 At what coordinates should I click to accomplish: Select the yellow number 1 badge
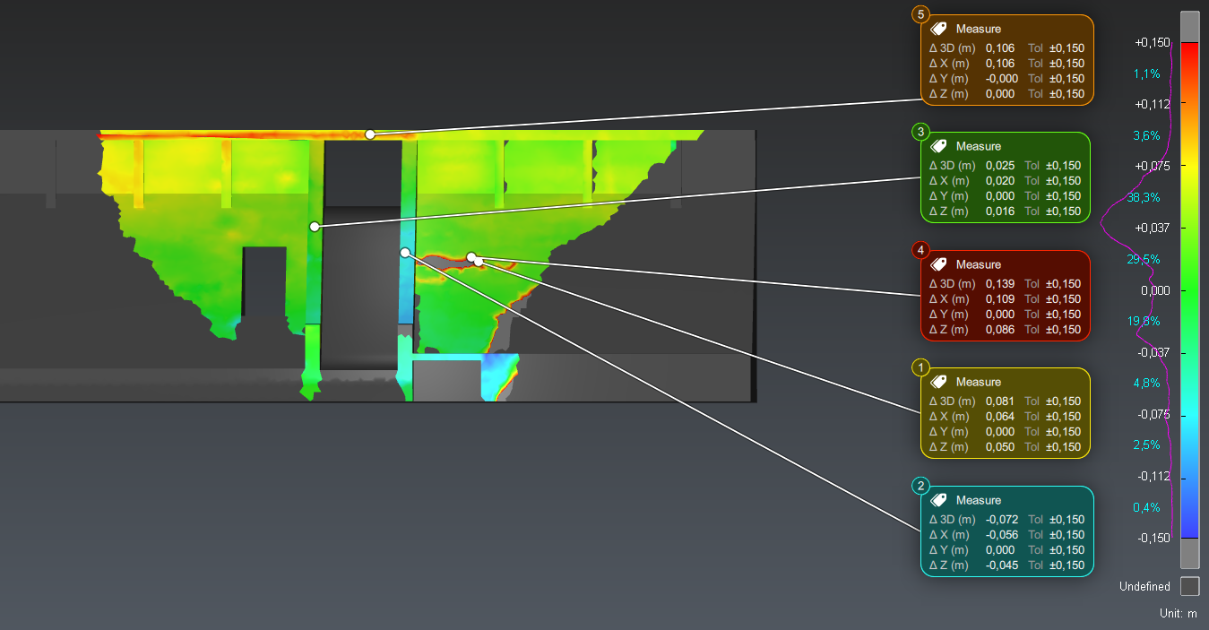pos(920,368)
